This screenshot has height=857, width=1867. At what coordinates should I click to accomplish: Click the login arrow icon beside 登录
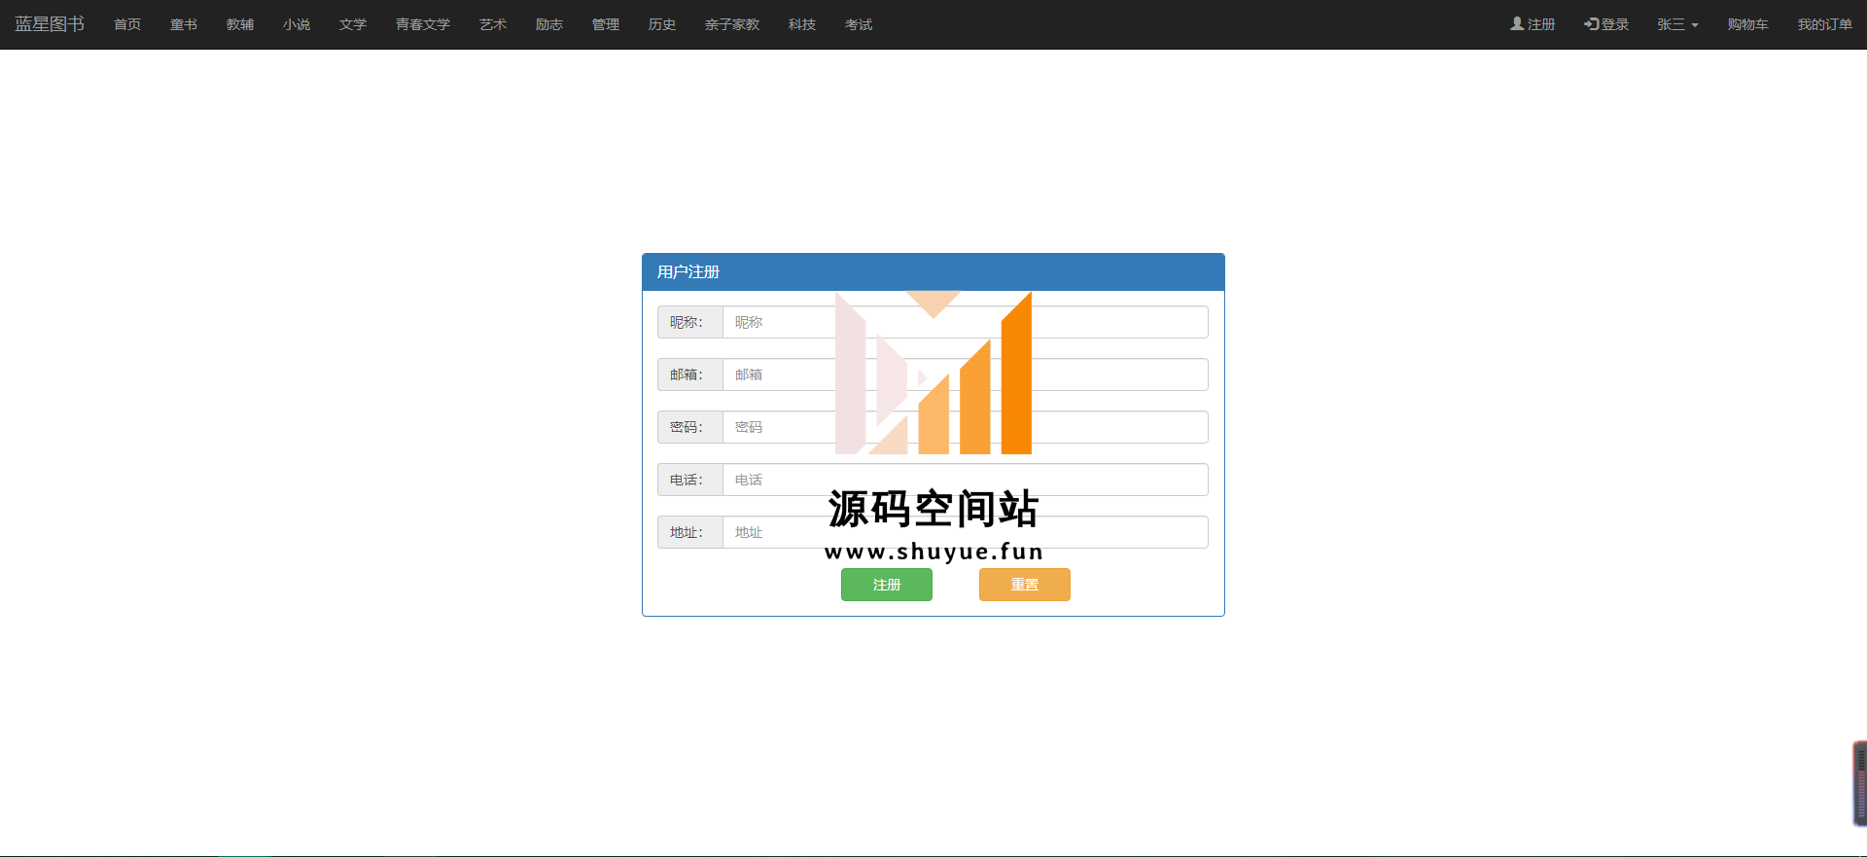coord(1591,23)
